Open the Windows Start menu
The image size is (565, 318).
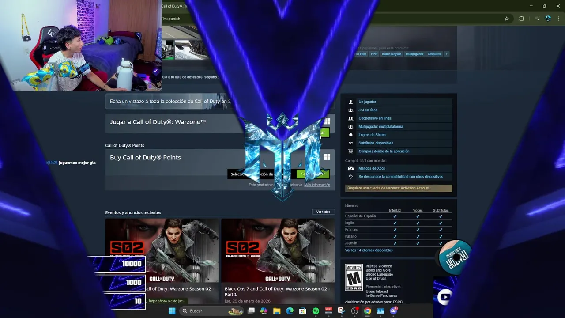click(x=172, y=311)
